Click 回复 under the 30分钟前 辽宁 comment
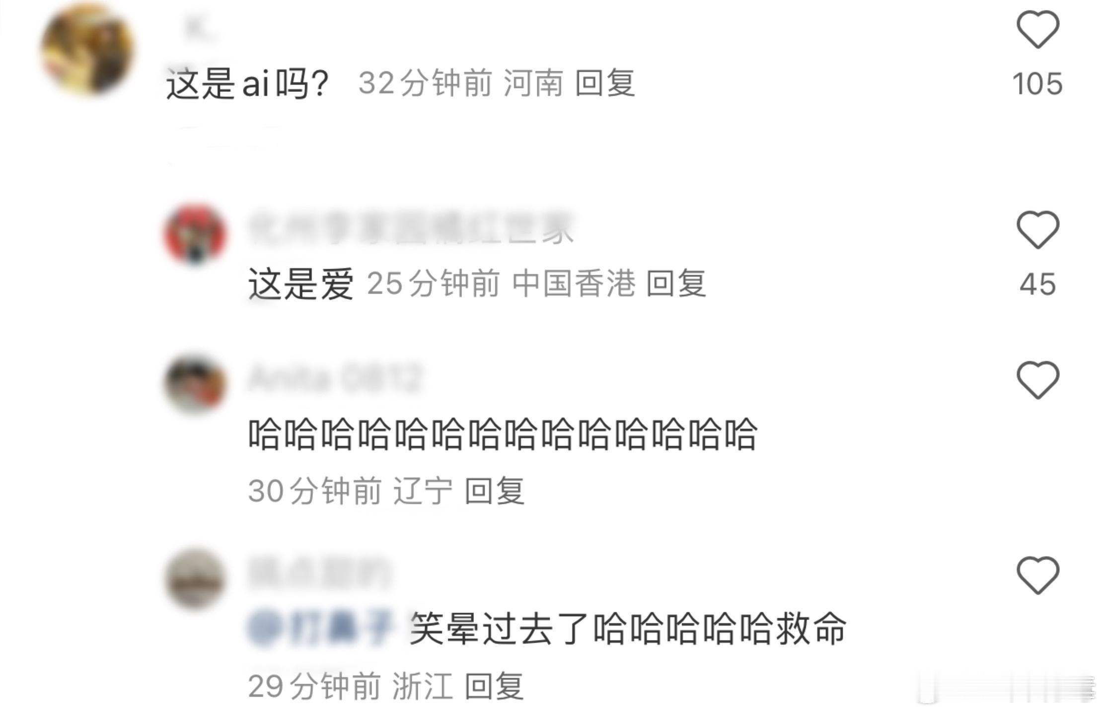Screen dimensions: 1105x715 coord(495,491)
